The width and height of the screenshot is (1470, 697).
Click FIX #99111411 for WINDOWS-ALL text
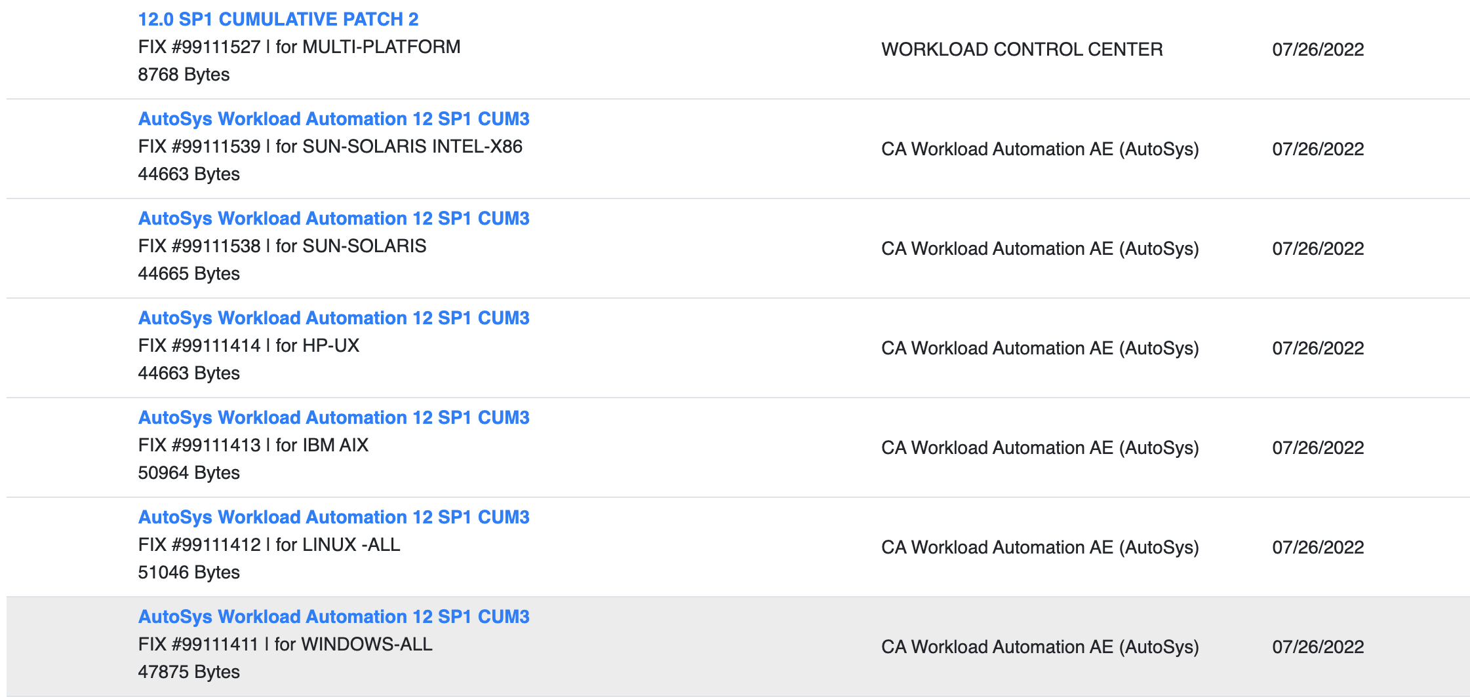285,644
